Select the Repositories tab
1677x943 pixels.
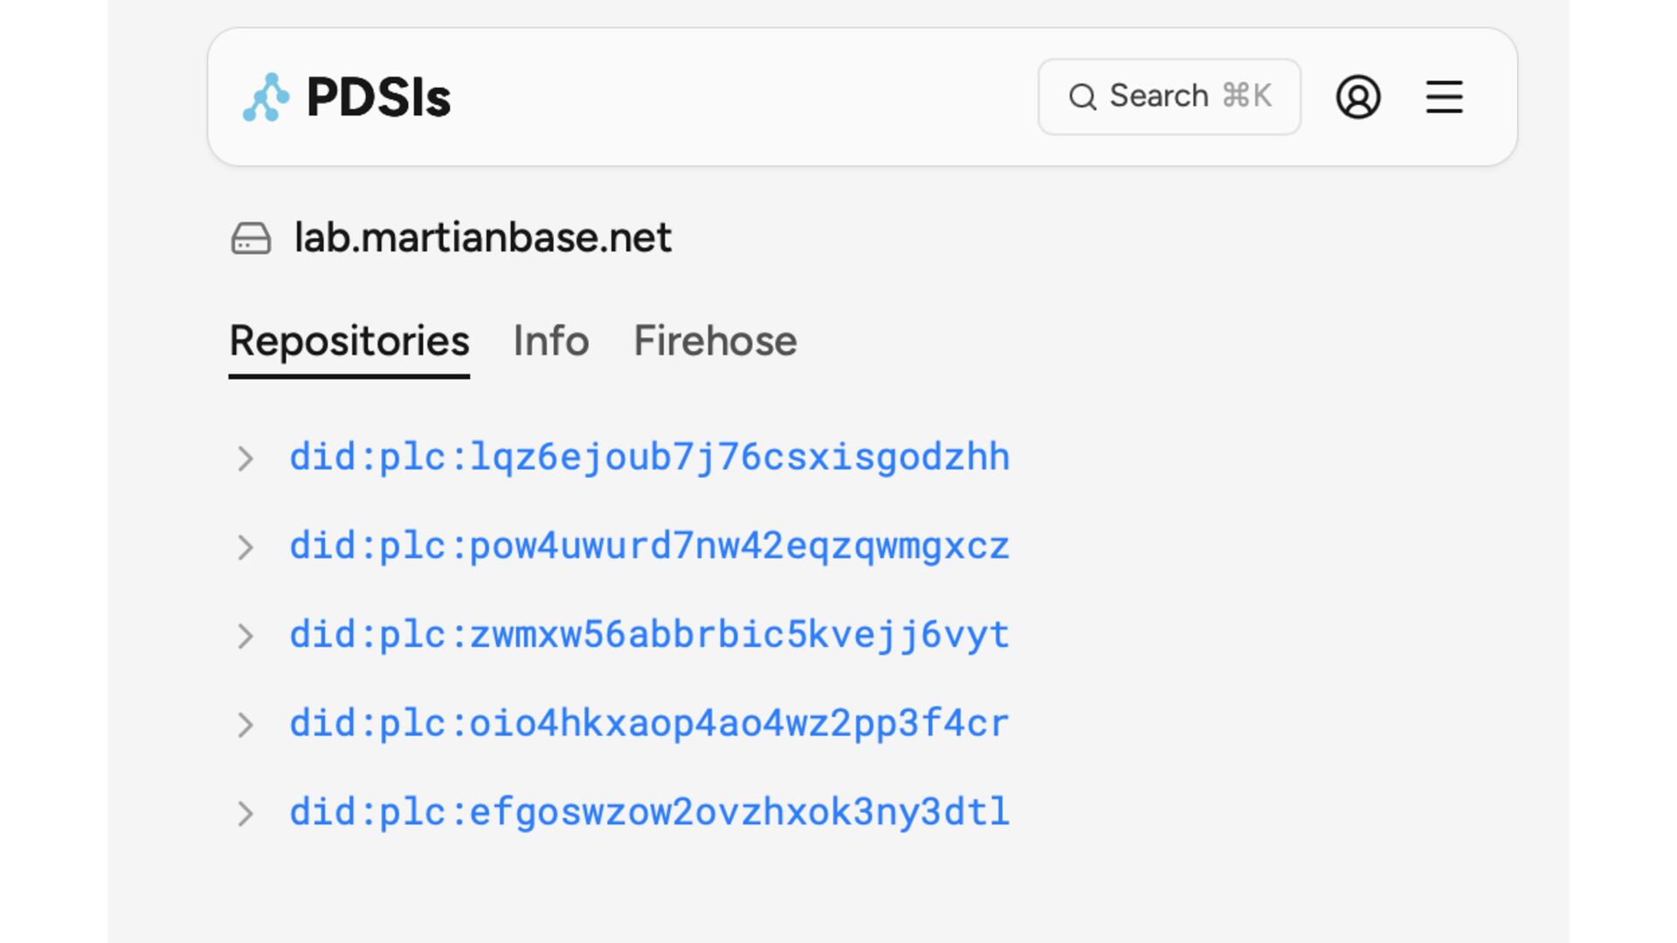click(x=349, y=341)
